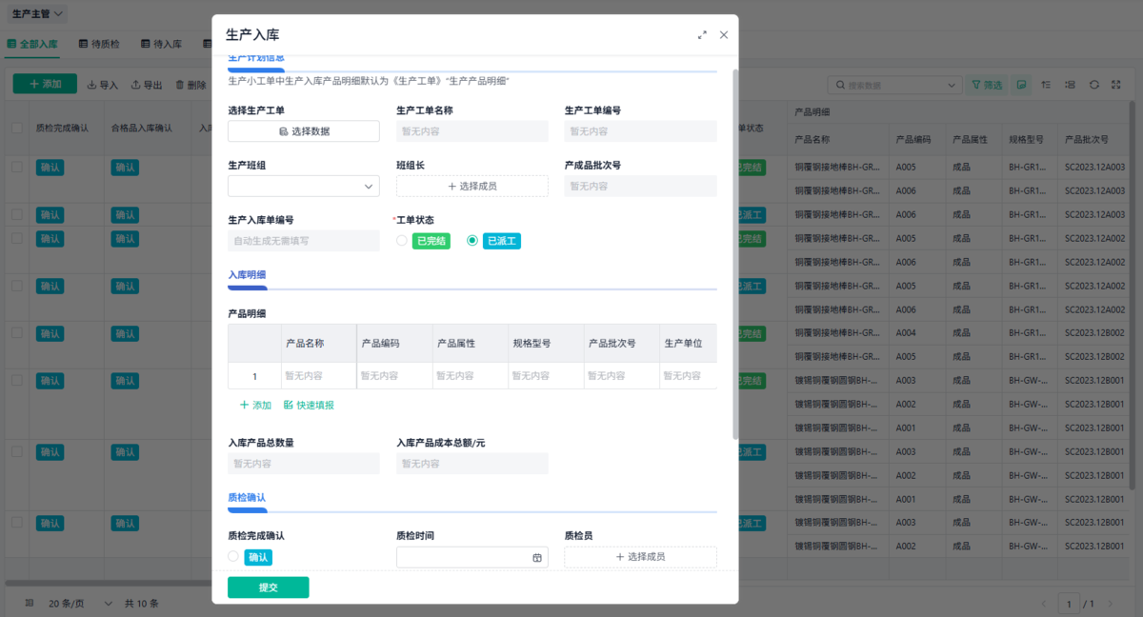Expand the 搜索数据 search box arrow

point(953,85)
